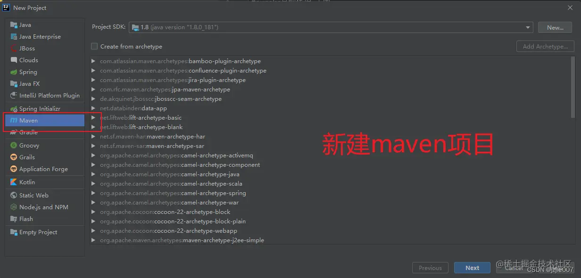Viewport: 581px width, 278px height.
Task: Enable Create from archetype checkbox
Action: pos(94,46)
